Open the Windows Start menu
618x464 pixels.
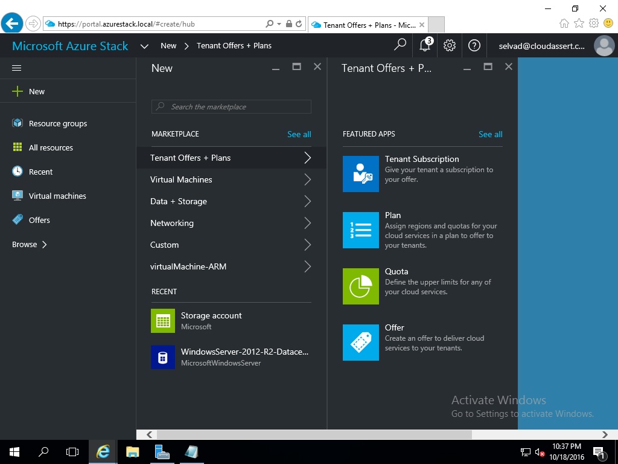(x=14, y=452)
